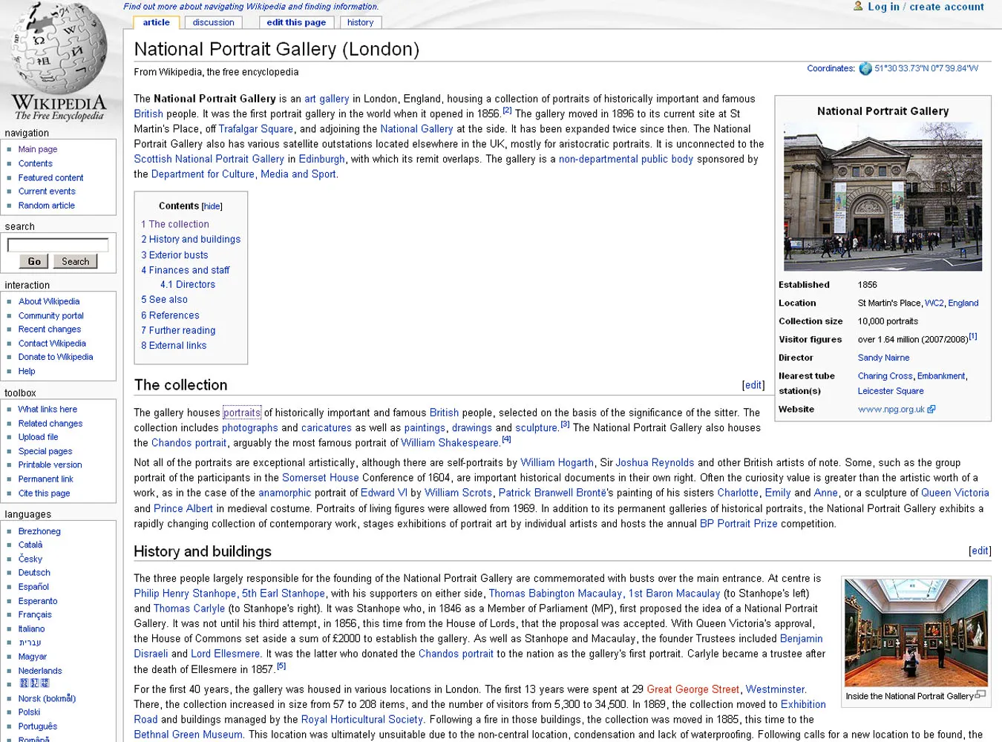Select the edit this page tab
This screenshot has width=1002, height=742.
tap(296, 22)
